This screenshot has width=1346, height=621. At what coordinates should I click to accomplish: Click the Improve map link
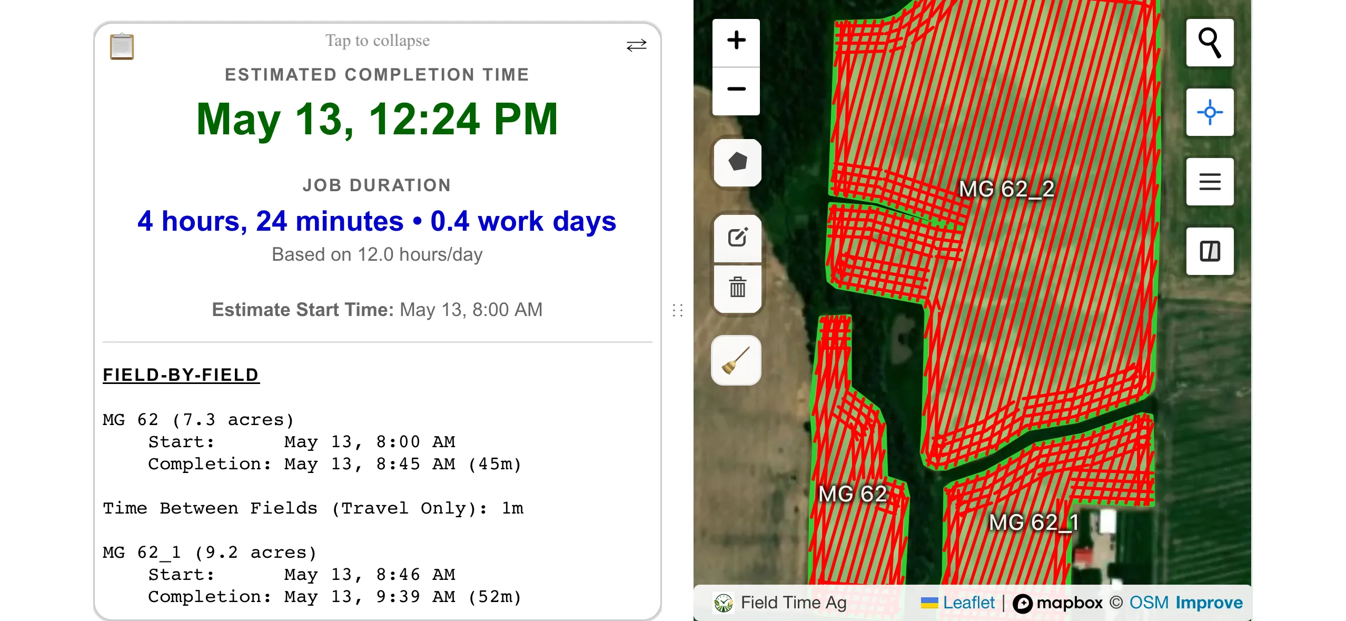pos(1209,603)
